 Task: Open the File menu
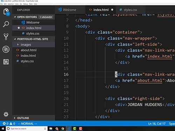[1, 4]
